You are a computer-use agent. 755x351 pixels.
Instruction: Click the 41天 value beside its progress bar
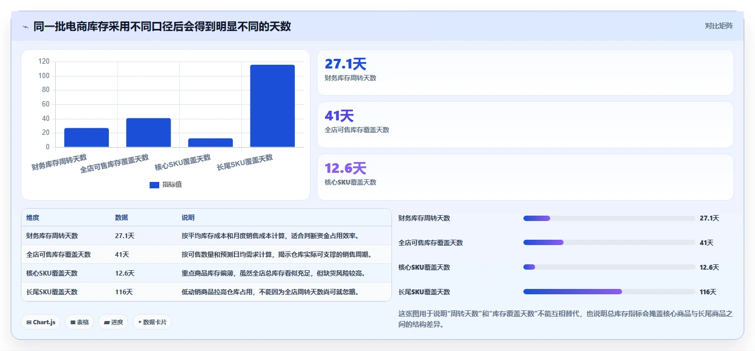pyautogui.click(x=707, y=243)
